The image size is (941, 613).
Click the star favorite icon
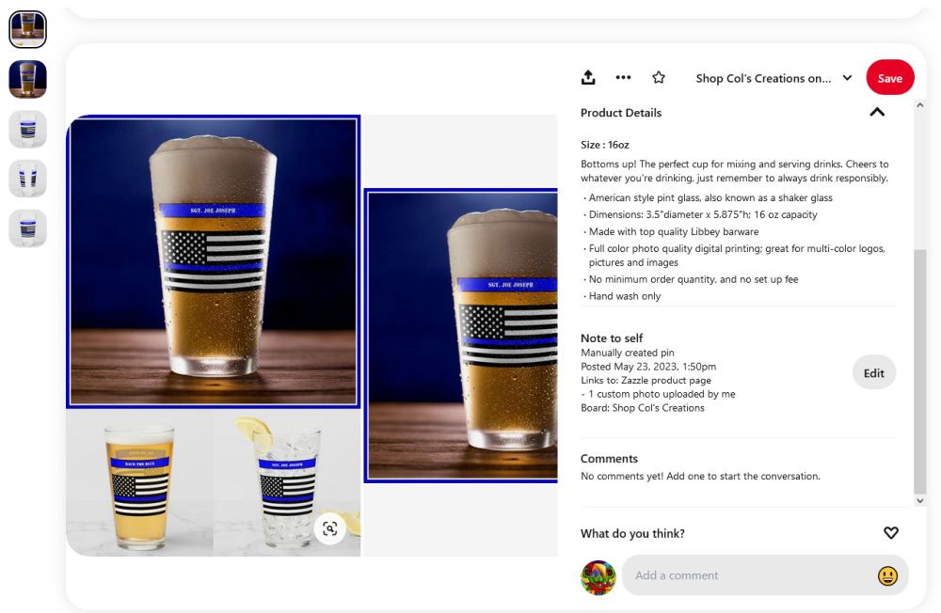(659, 77)
